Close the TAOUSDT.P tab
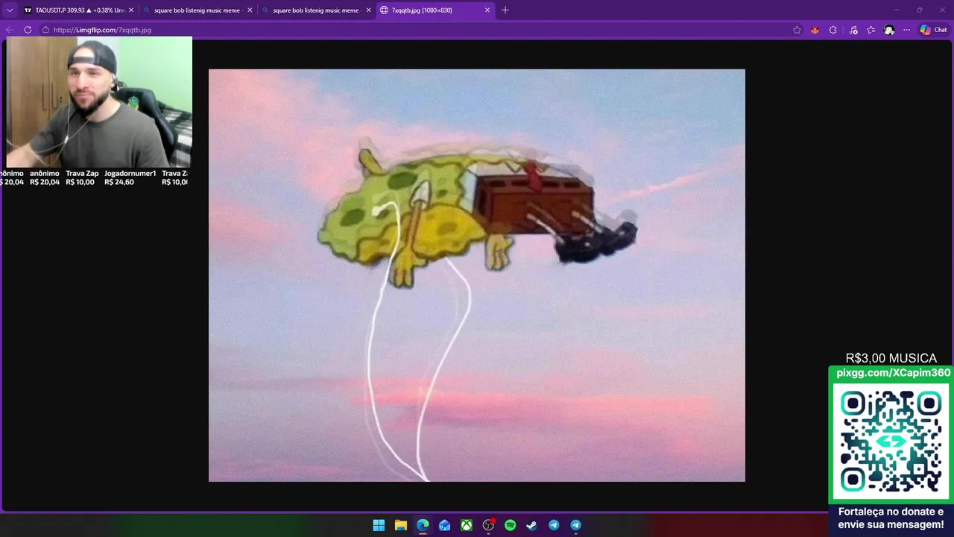The image size is (954, 537). [131, 10]
